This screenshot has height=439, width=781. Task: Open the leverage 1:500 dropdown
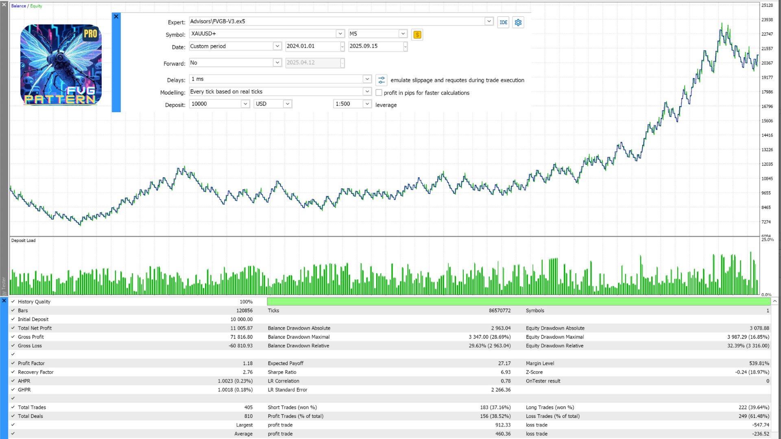coord(367,104)
